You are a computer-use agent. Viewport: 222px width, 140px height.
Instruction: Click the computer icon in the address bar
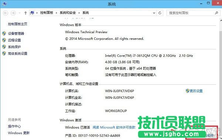click(32, 13)
